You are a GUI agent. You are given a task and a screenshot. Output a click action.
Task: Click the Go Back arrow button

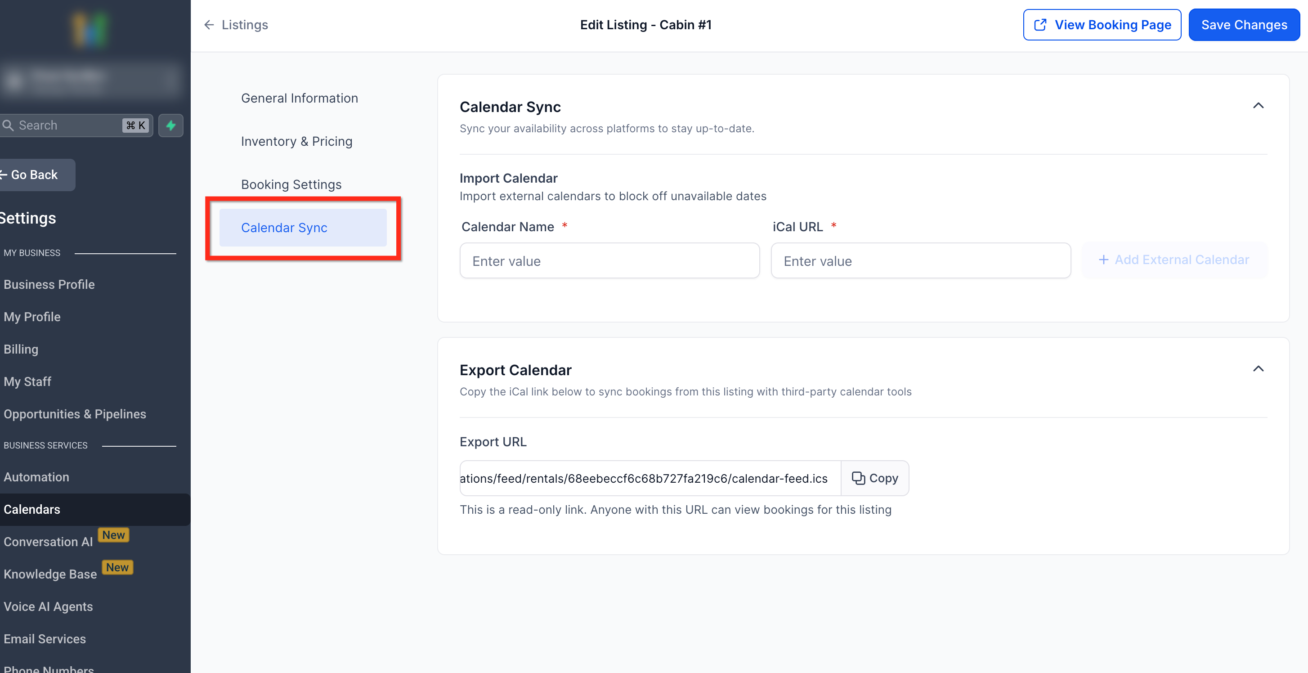click(x=35, y=175)
